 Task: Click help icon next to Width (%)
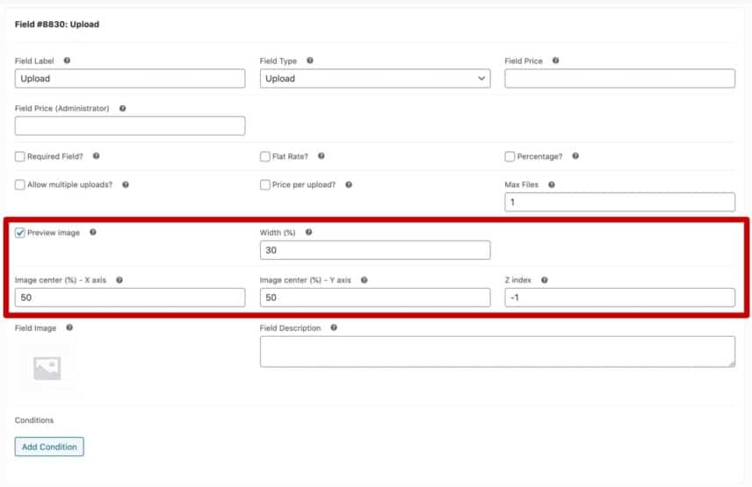click(x=309, y=233)
